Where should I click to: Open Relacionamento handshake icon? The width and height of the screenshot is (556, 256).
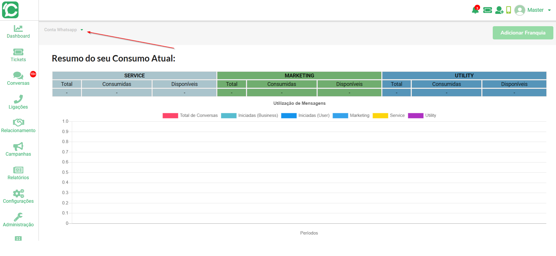click(18, 122)
